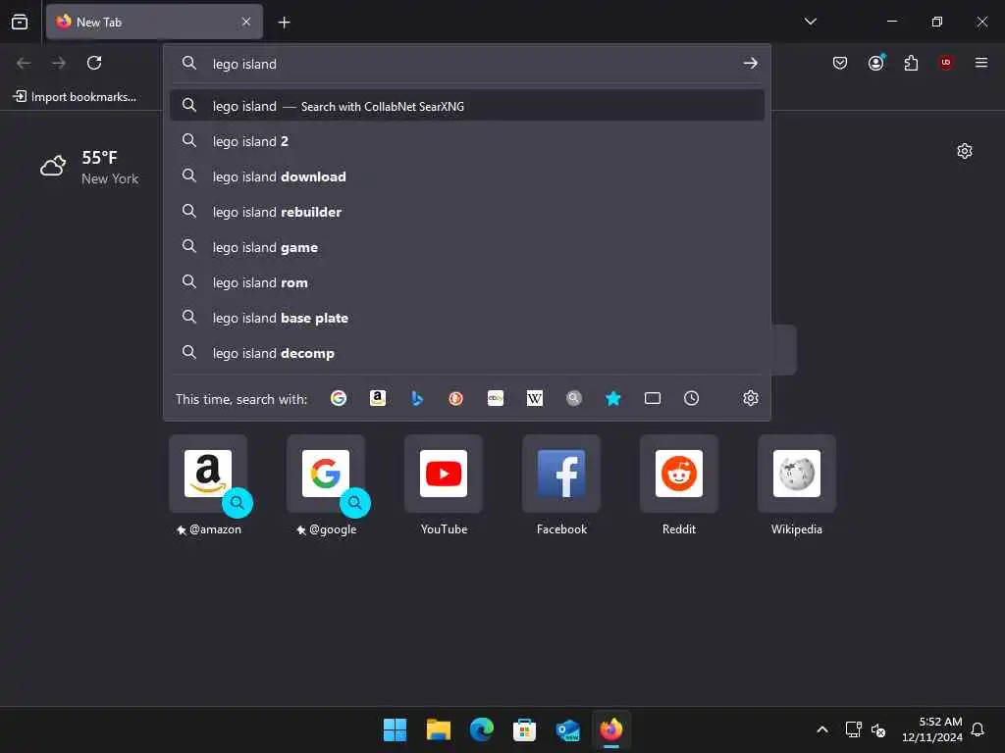Click Import bookmarks in bookmarks toolbar
Image resolution: width=1005 pixels, height=753 pixels.
pos(75,97)
